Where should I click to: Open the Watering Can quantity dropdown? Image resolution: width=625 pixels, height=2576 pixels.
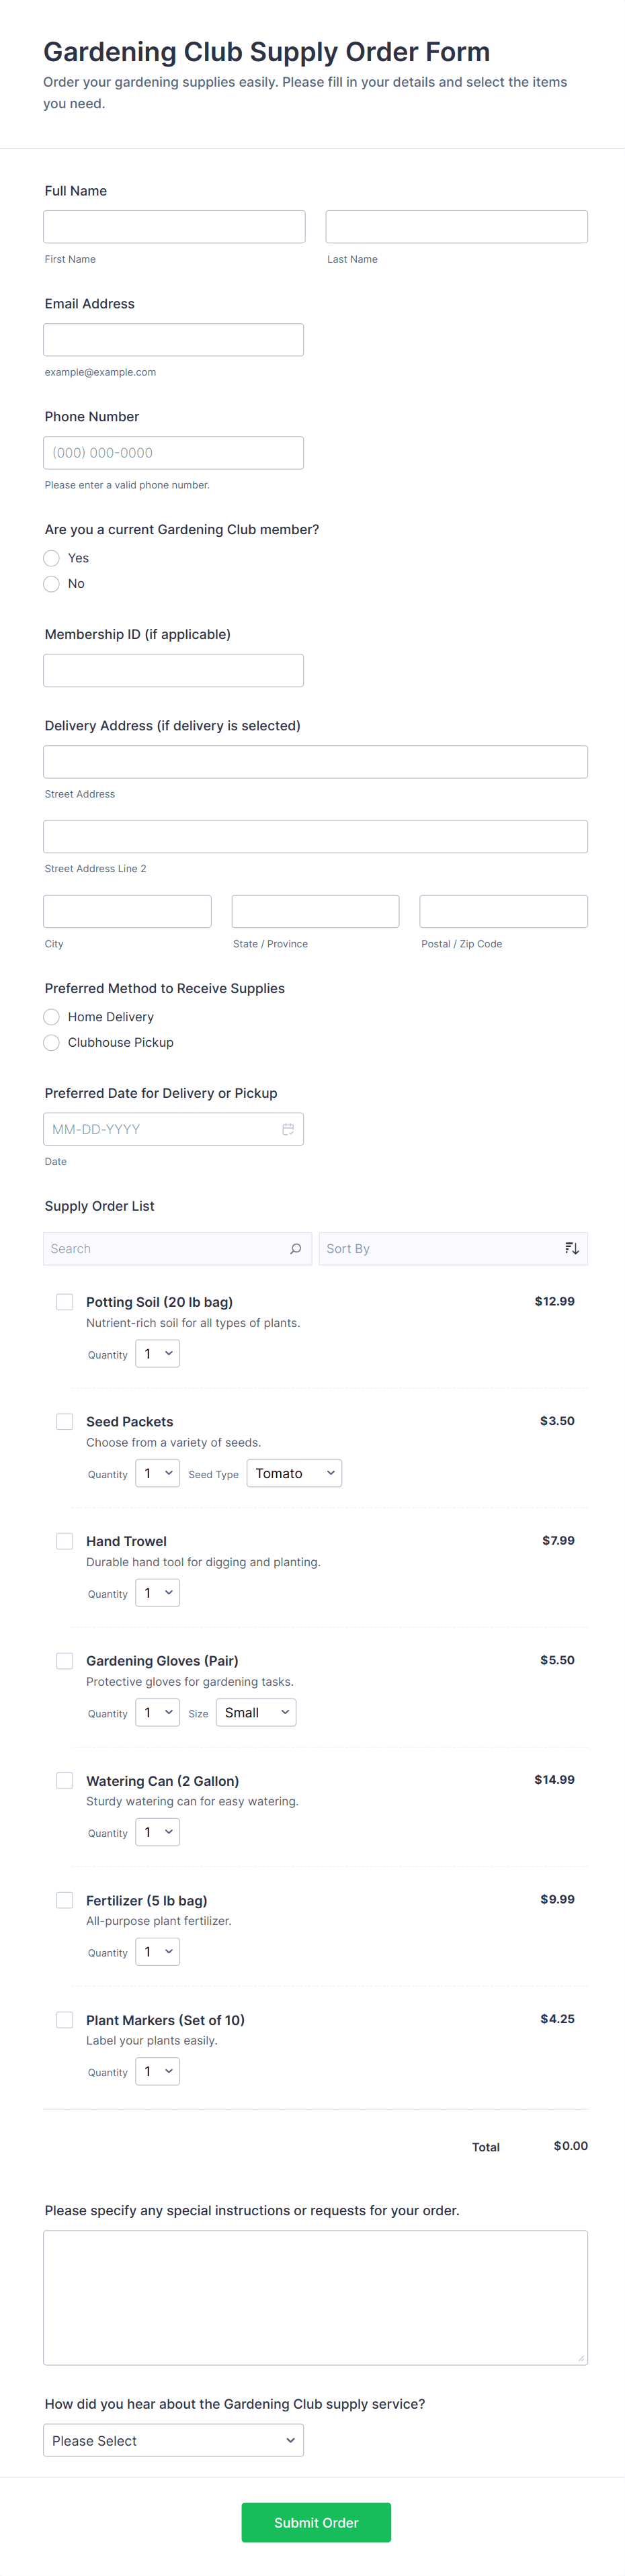(x=158, y=1832)
